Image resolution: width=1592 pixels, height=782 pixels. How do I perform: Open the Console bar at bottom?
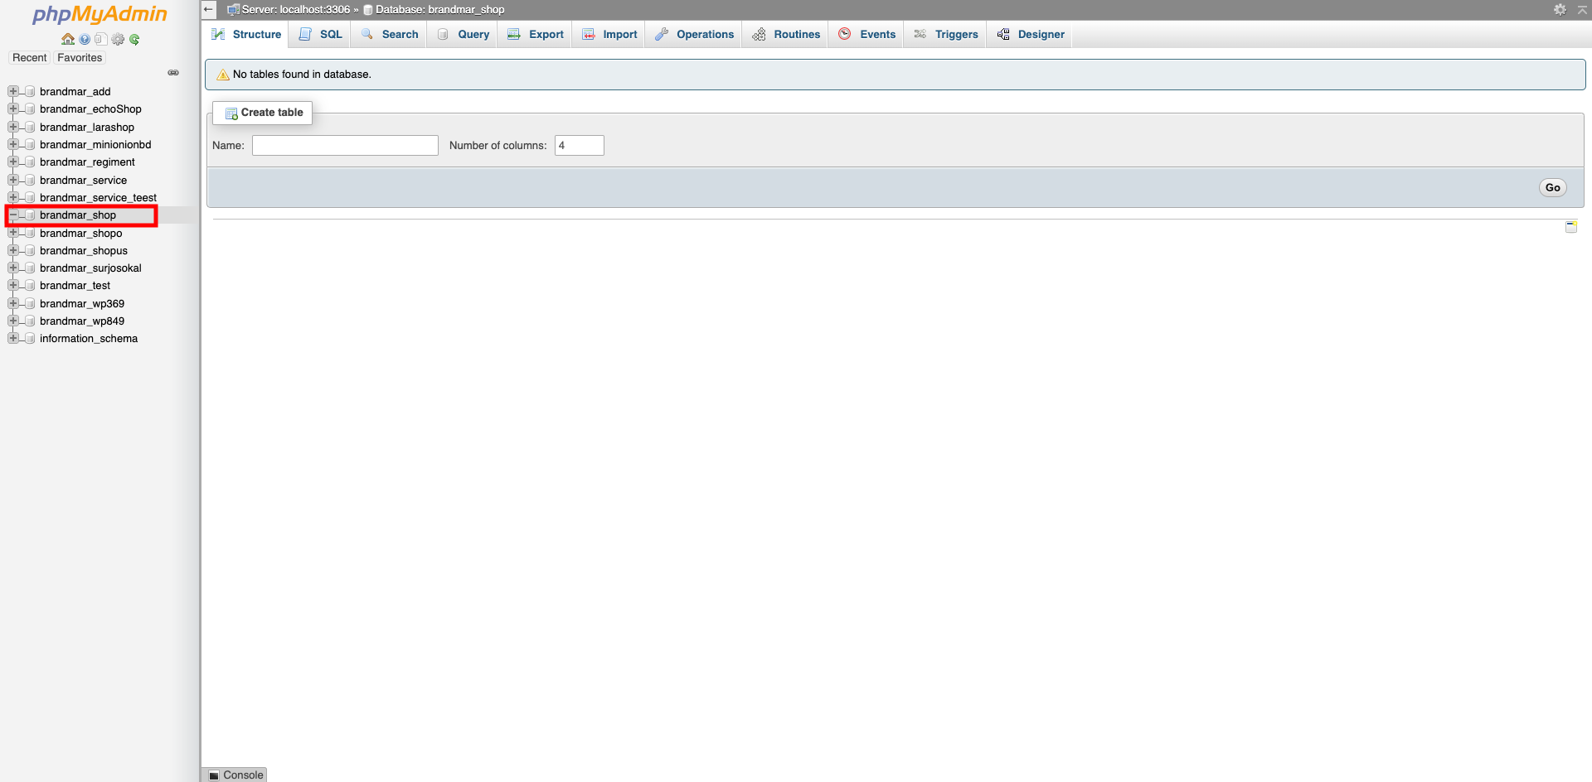(235, 775)
